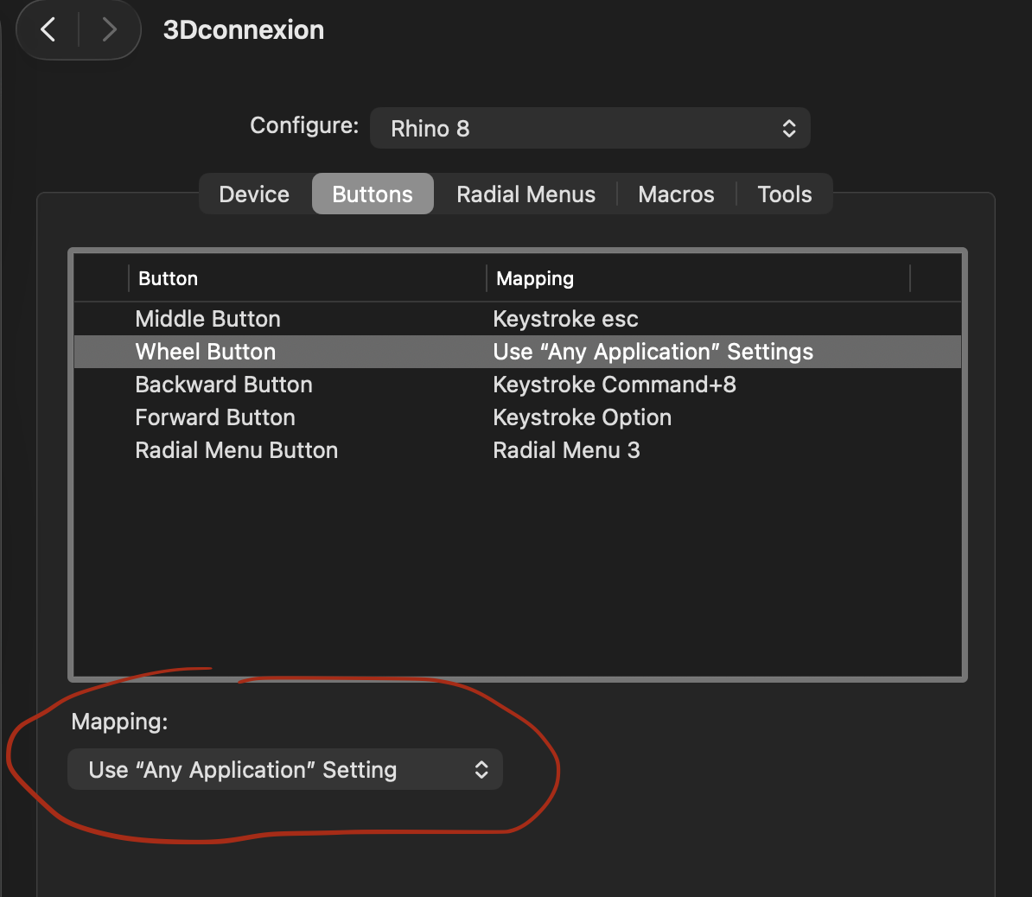Select the Wheel Button row
Image resolution: width=1032 pixels, height=897 pixels.
[x=518, y=352]
